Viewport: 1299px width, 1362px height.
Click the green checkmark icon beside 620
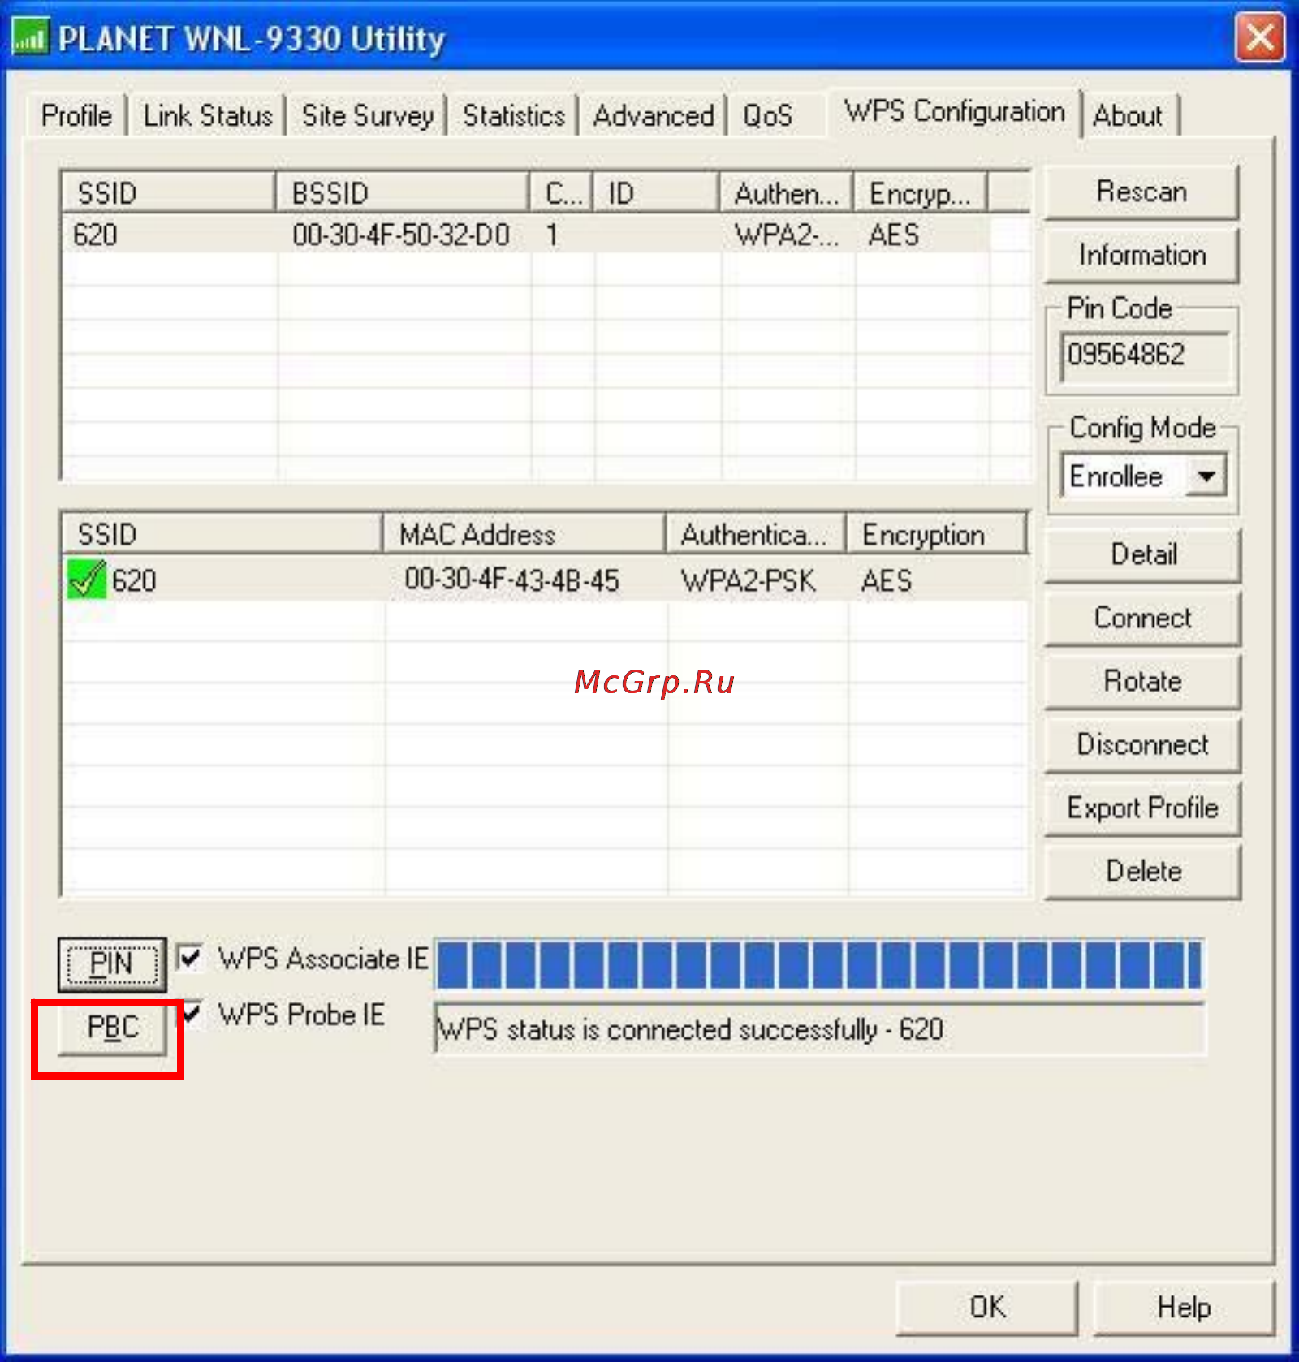(87, 580)
